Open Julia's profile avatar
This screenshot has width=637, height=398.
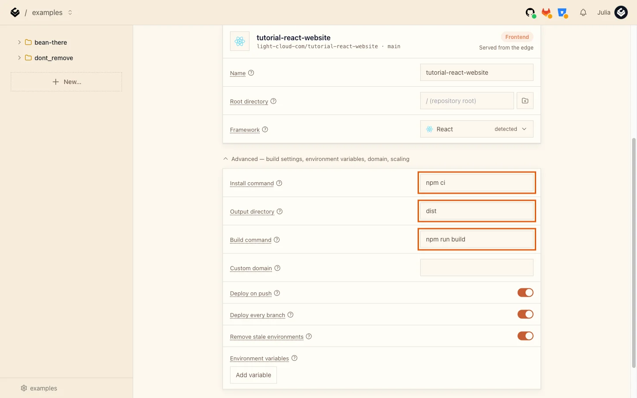point(621,12)
